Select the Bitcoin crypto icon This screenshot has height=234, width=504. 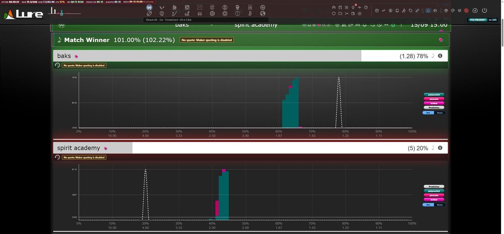250,14
